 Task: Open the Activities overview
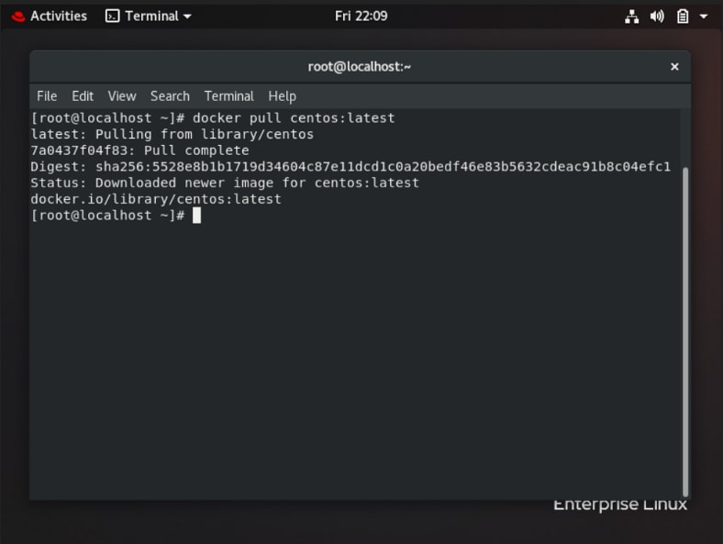pyautogui.click(x=59, y=17)
